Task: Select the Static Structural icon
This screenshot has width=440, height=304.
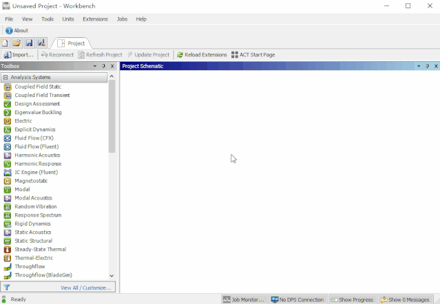Action: (8, 241)
